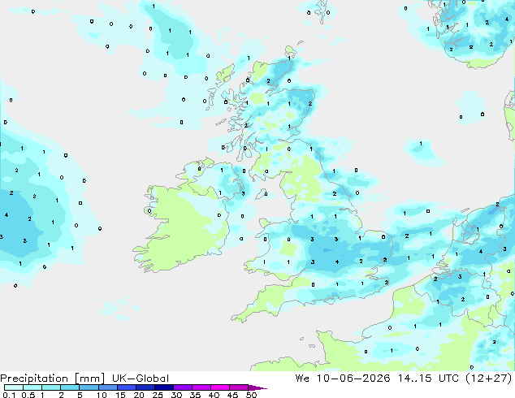The width and height of the screenshot is (515, 398).
Task: Click the 0.5–1 mm legend color swatch
Action: click(32, 387)
